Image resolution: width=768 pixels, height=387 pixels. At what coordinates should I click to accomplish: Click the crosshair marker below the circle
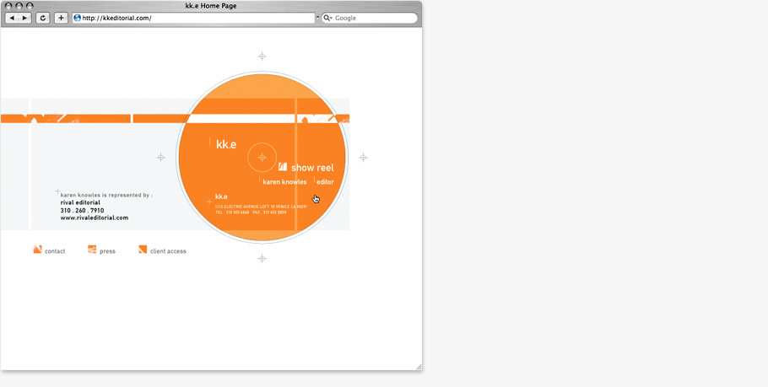262,258
